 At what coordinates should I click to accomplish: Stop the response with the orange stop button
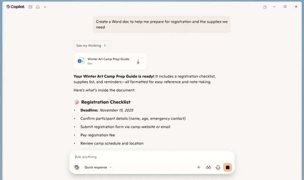[x=227, y=167]
